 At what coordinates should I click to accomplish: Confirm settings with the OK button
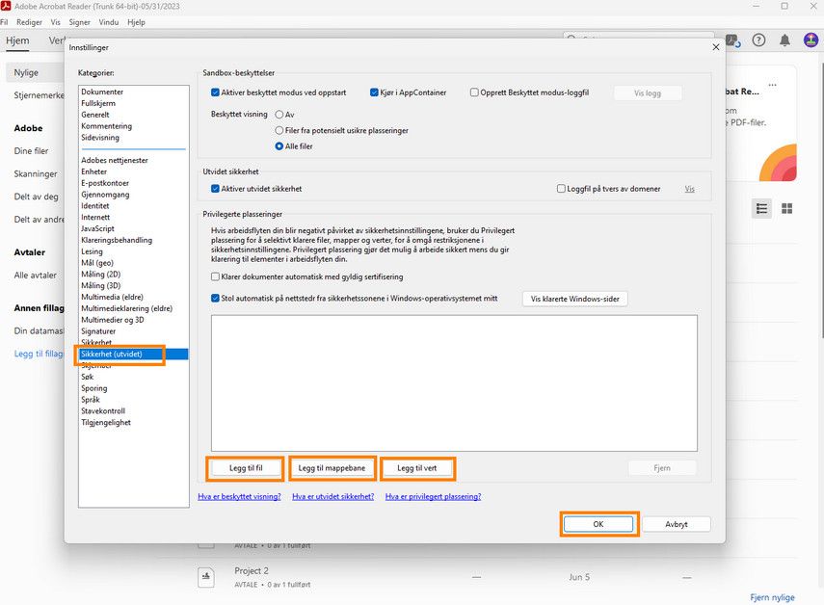click(598, 524)
